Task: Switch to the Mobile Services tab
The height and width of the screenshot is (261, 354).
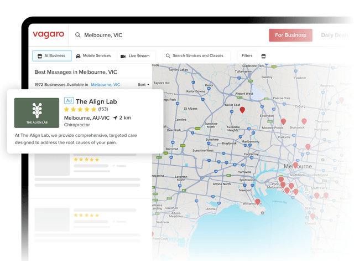Action: 94,55
